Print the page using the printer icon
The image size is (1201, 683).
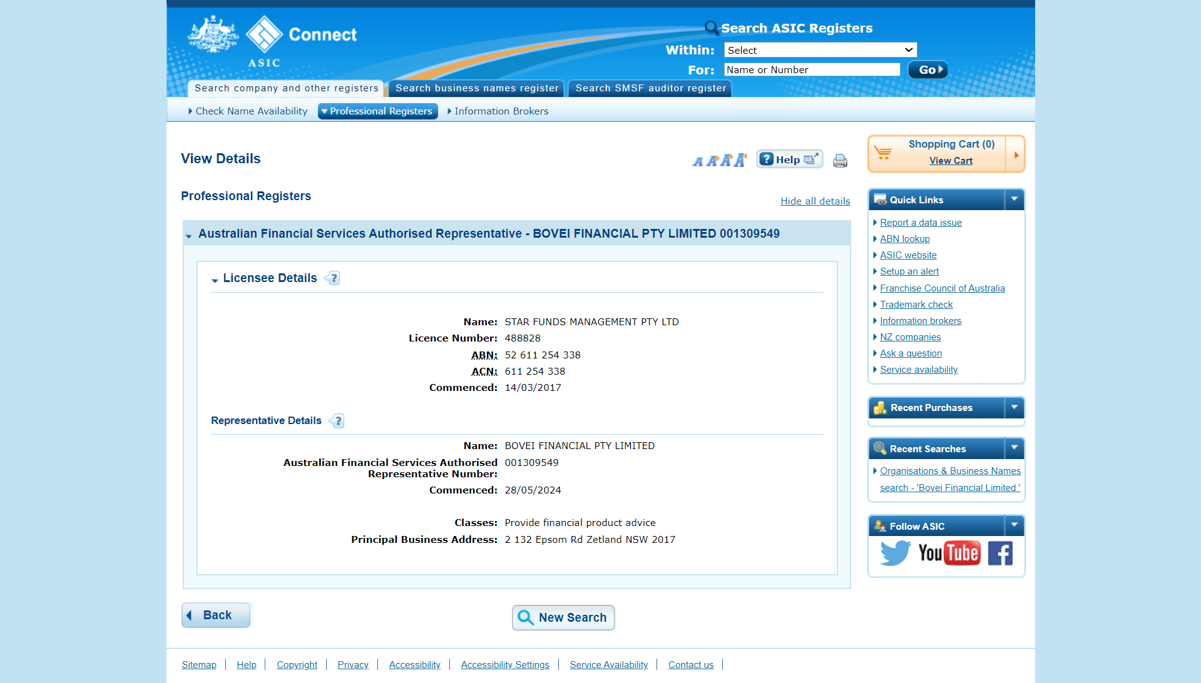click(x=840, y=161)
